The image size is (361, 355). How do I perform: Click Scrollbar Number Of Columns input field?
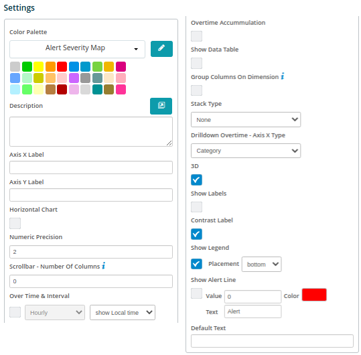pos(91,281)
